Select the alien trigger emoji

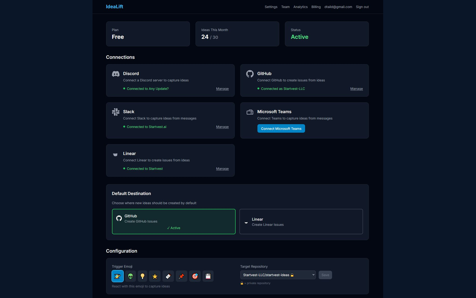tap(131, 276)
